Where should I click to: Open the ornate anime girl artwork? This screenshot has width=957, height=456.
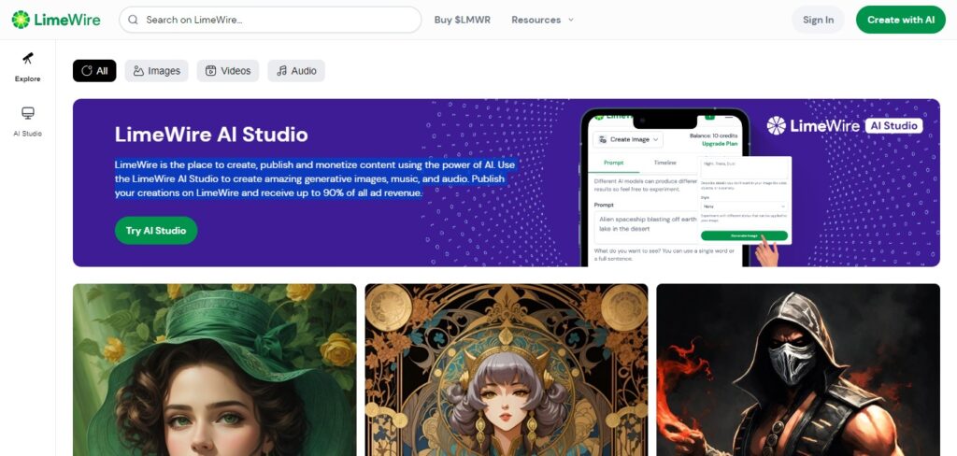click(506, 369)
